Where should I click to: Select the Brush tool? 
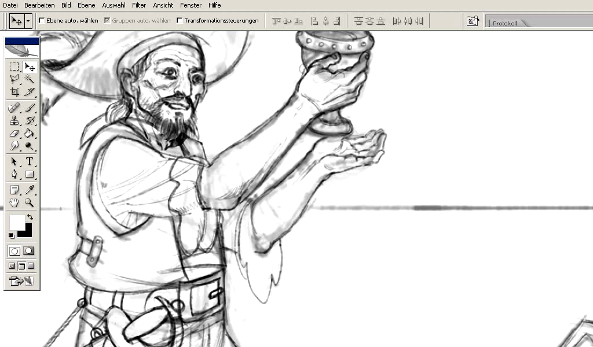[29, 108]
